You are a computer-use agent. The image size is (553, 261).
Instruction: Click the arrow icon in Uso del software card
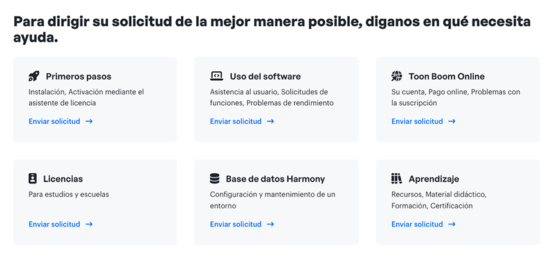click(x=270, y=121)
